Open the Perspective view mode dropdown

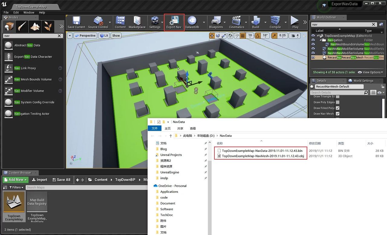tap(85, 36)
